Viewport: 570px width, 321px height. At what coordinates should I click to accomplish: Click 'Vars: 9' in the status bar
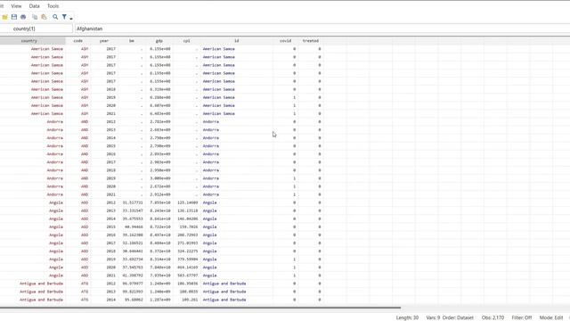[433, 317]
